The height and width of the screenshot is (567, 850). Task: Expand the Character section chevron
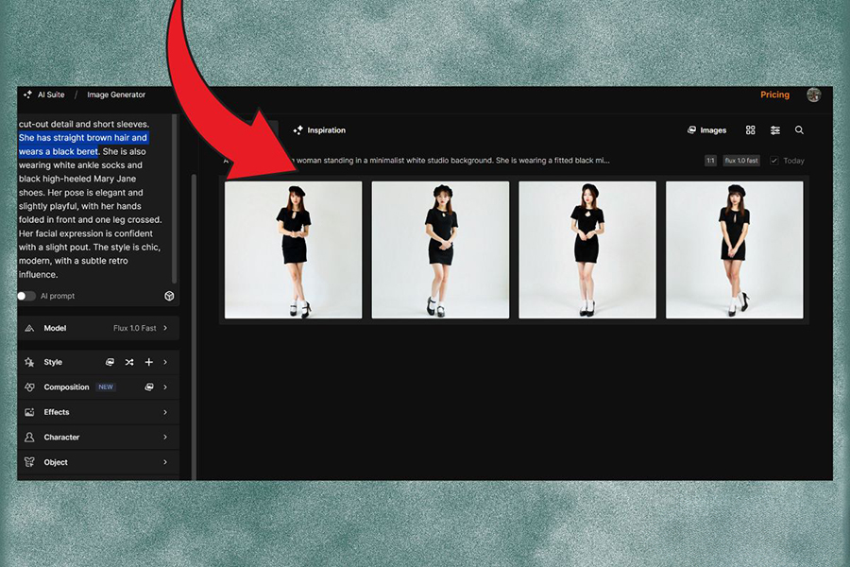165,437
